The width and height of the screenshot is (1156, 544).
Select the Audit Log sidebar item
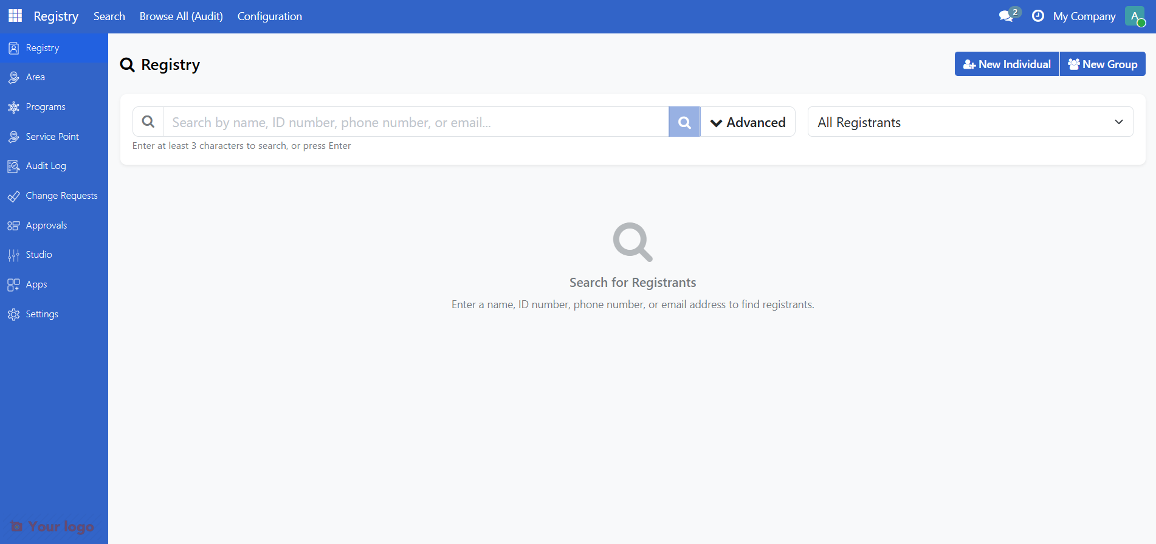54,166
